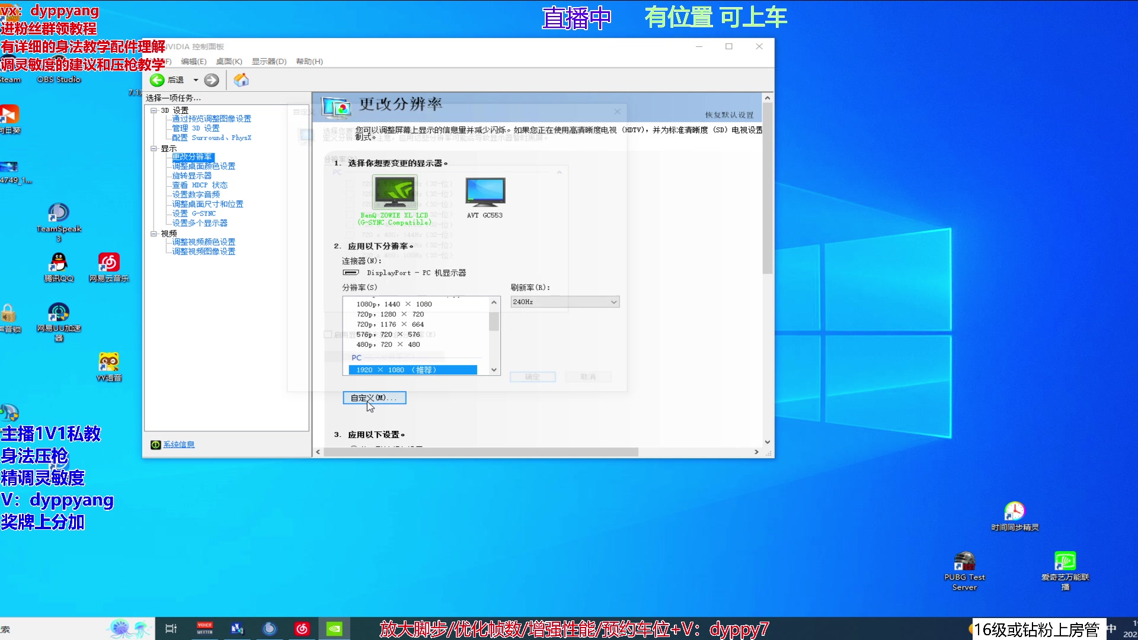
Task: Open 管理 3D 设置 in the task tree
Action: click(196, 128)
